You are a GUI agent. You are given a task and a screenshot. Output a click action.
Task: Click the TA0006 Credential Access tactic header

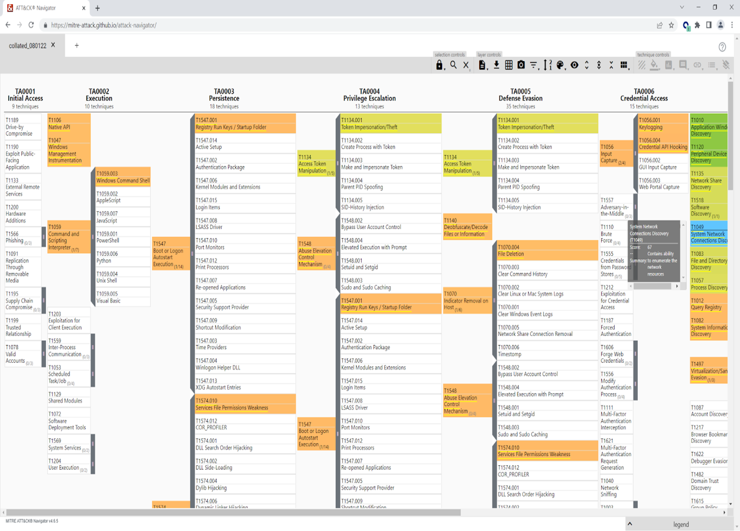coord(644,95)
